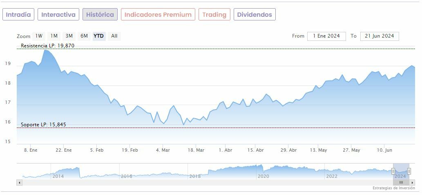The height and width of the screenshot is (195, 422).
Task: Select the 1M zoom range
Action: click(x=54, y=36)
